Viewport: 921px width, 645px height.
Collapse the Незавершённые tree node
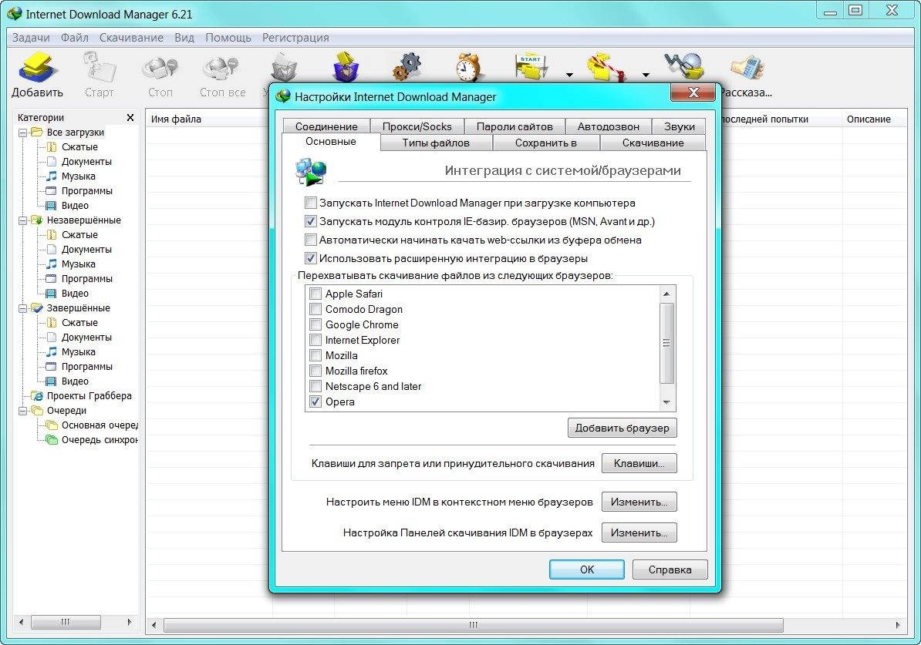tap(22, 220)
